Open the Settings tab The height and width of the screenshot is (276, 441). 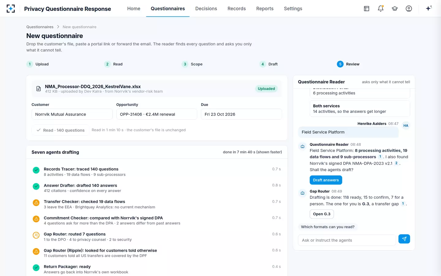pyautogui.click(x=293, y=9)
